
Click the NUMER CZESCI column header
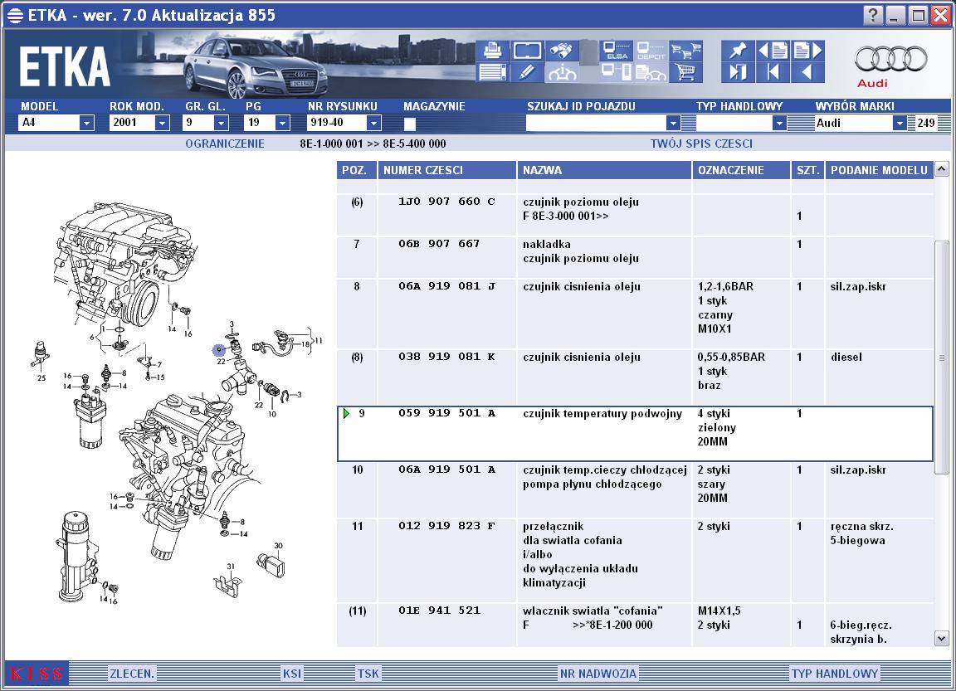pyautogui.click(x=447, y=170)
